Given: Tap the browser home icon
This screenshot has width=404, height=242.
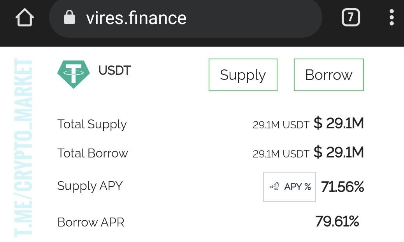Looking at the screenshot, I should coord(25,18).
